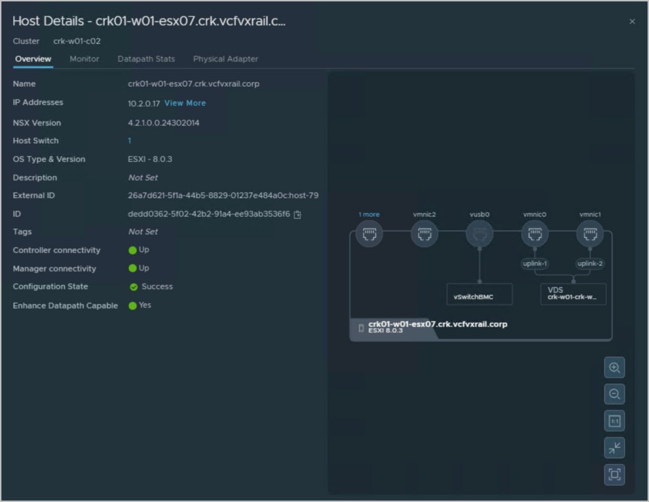Screen dimensions: 649x502
Task: Click the OS version ESXI - 8.0.3
Action: [150, 159]
